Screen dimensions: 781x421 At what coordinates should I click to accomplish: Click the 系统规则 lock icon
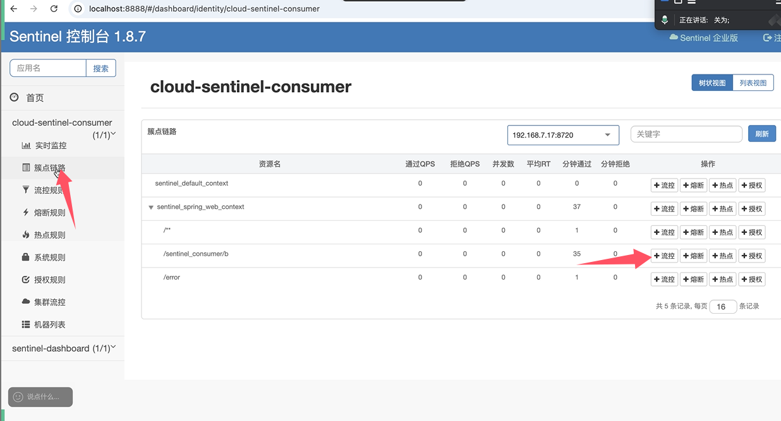click(x=26, y=257)
